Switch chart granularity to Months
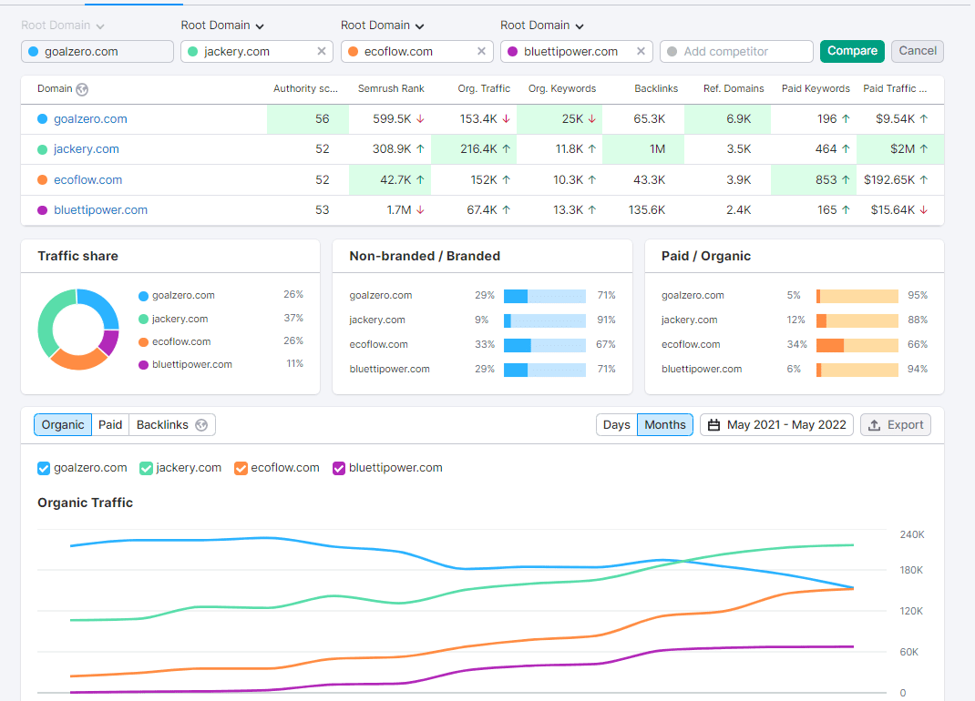 coord(664,425)
